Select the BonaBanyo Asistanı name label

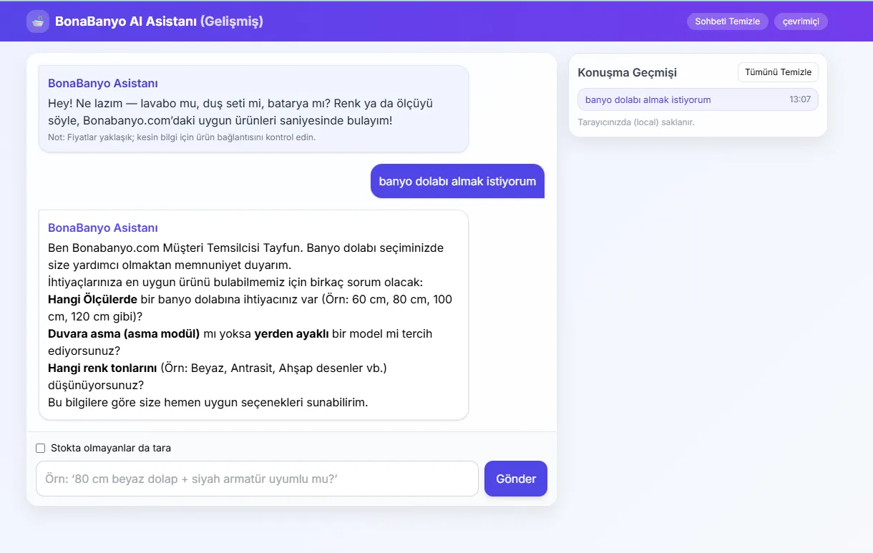[102, 227]
